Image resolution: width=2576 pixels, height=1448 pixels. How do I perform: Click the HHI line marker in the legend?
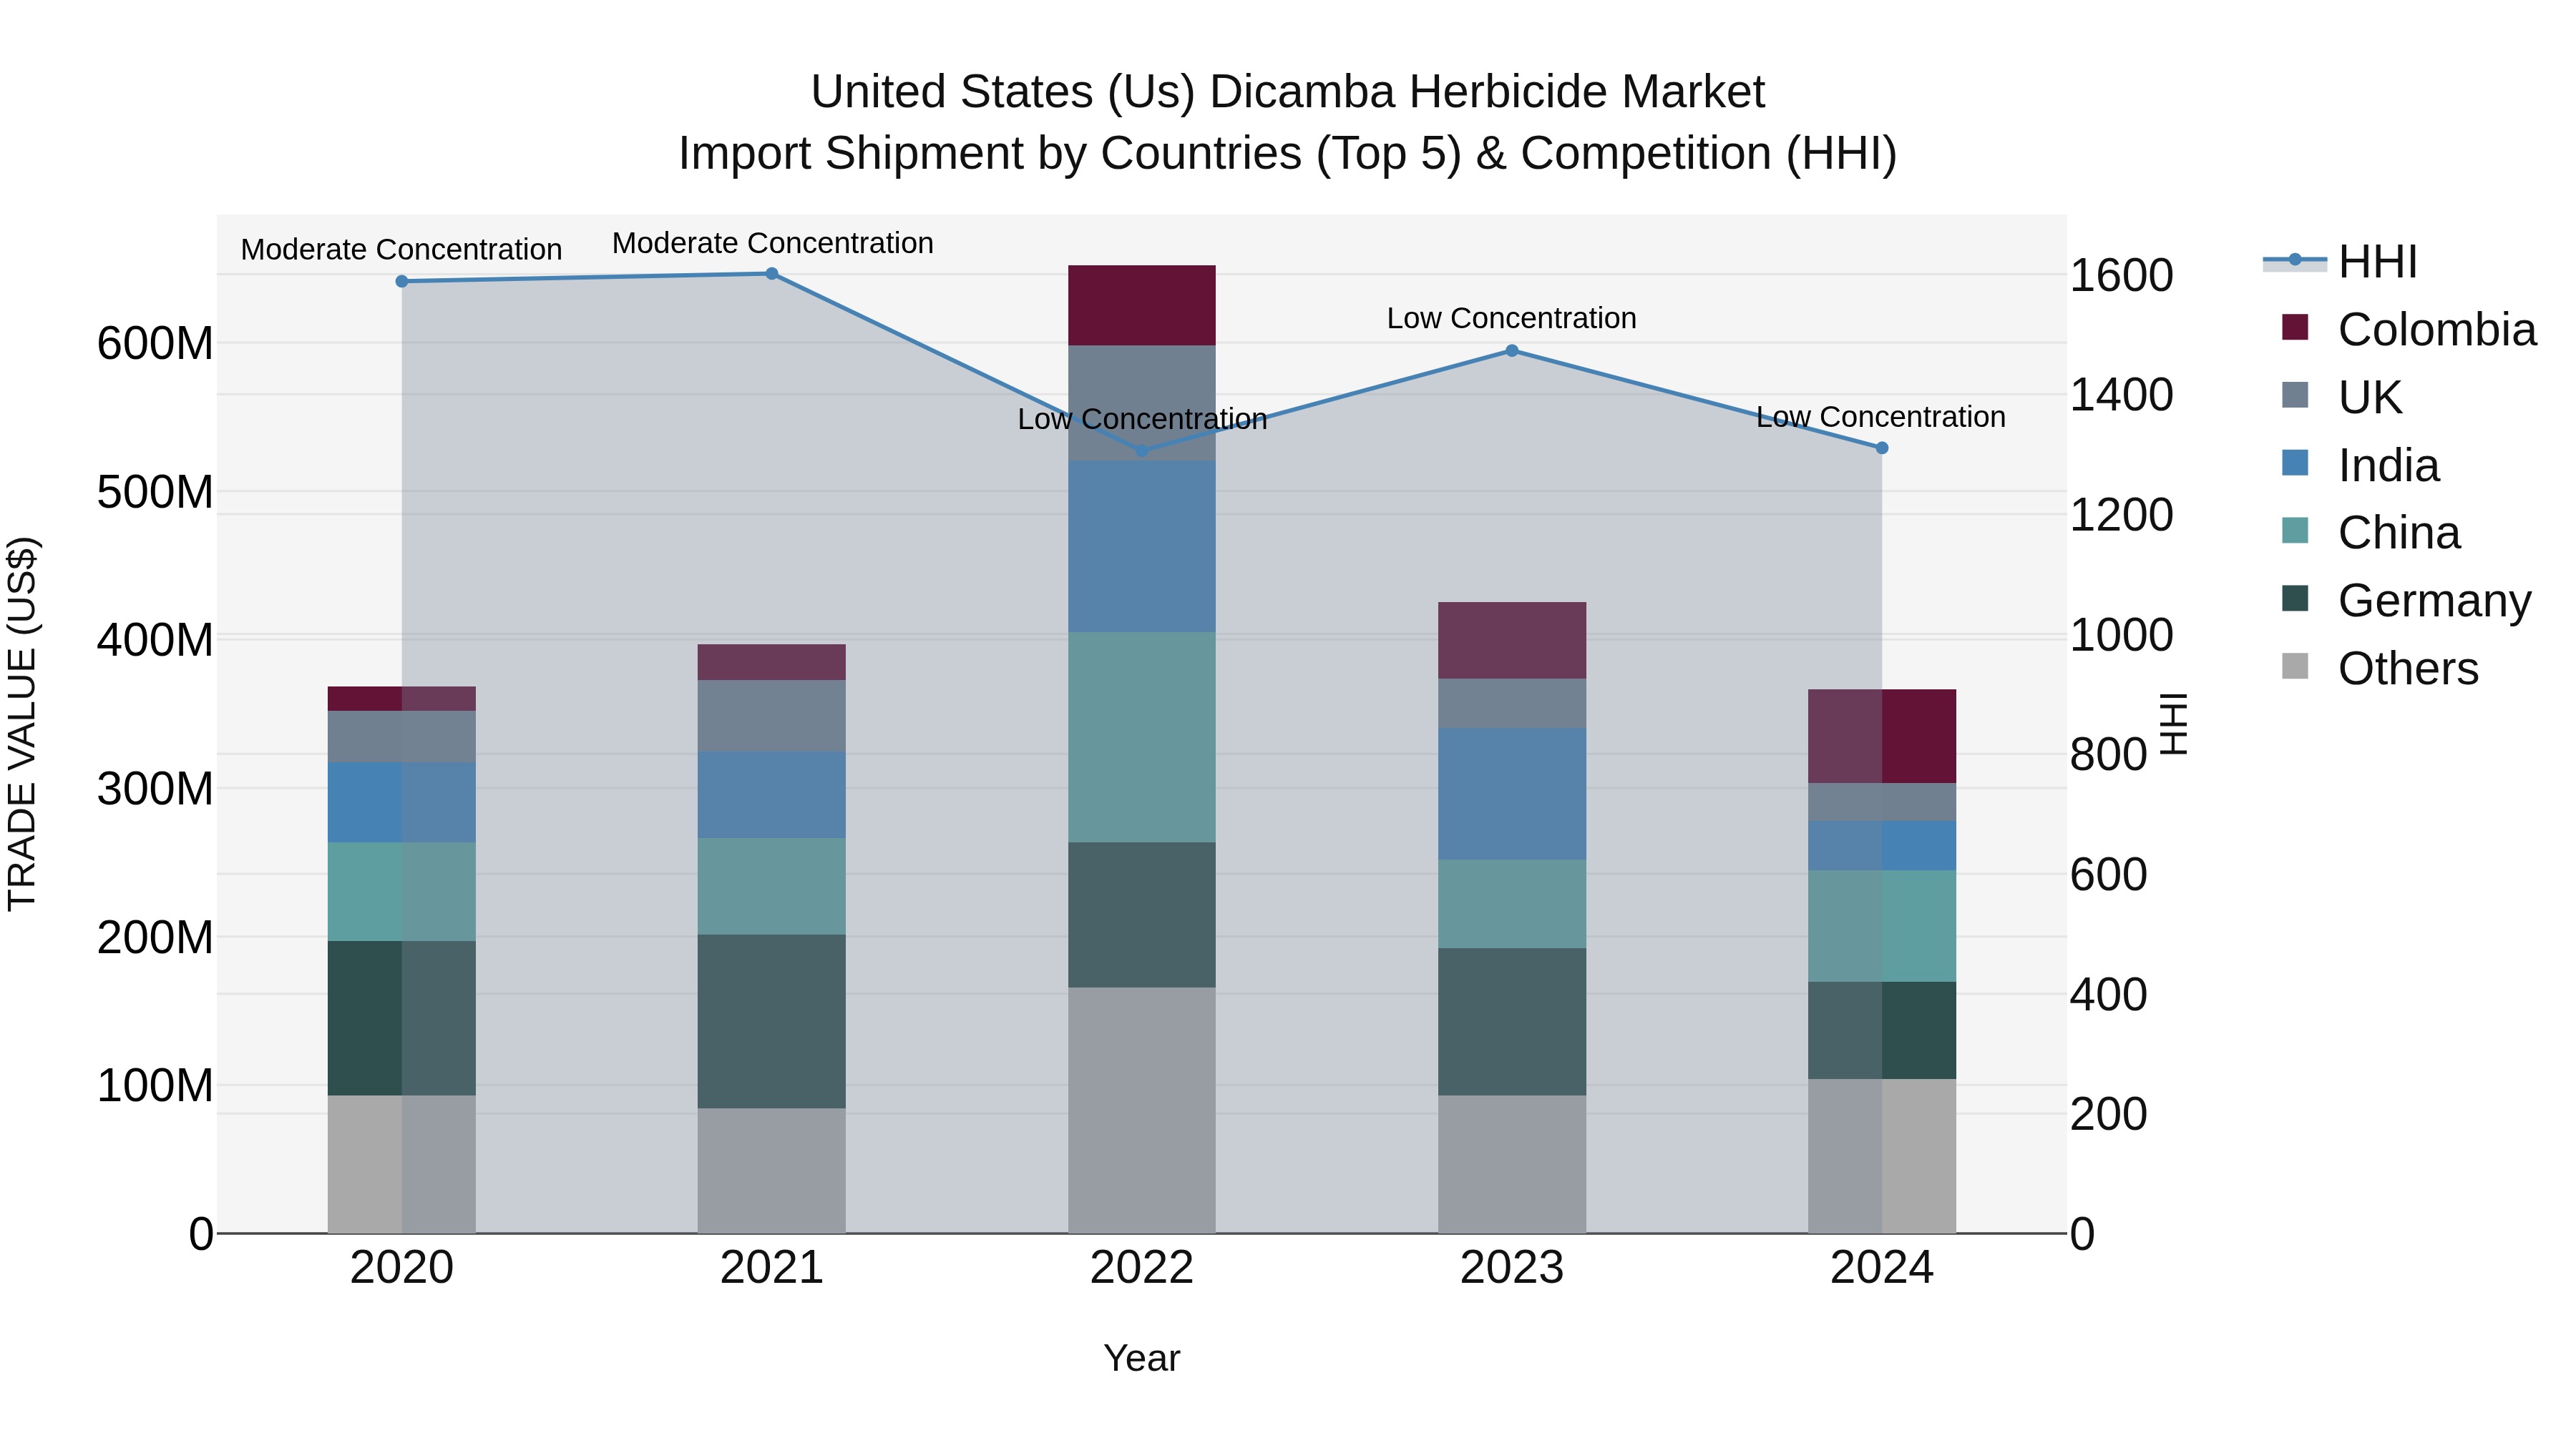[2295, 260]
